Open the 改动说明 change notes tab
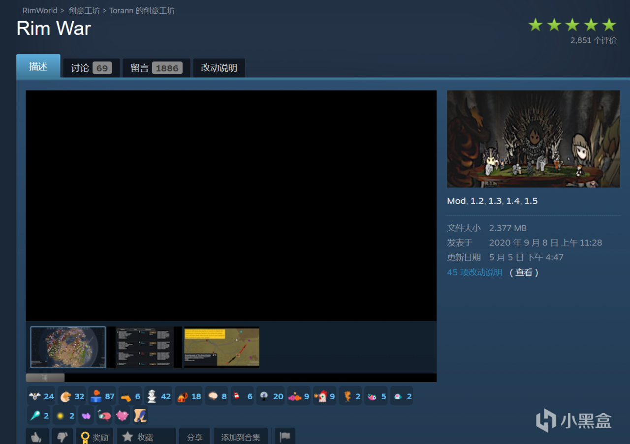Image resolution: width=630 pixels, height=444 pixels. [x=219, y=68]
